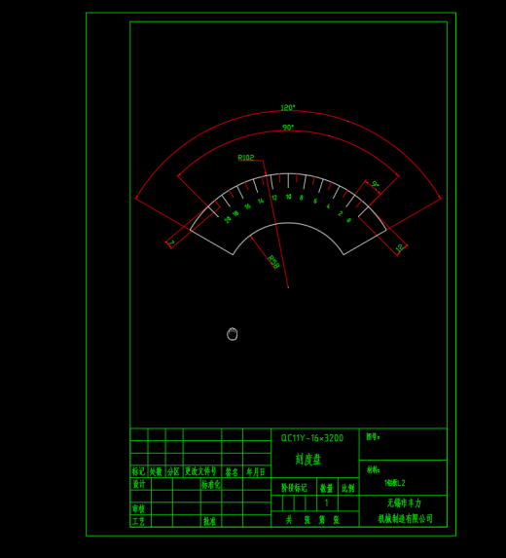Select the outer R102 white arc
506x558 pixels.
point(288,173)
